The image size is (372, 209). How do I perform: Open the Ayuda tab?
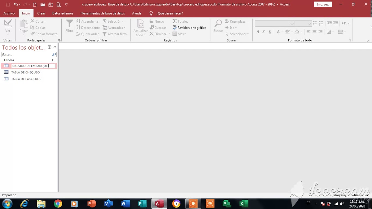pyautogui.click(x=137, y=13)
